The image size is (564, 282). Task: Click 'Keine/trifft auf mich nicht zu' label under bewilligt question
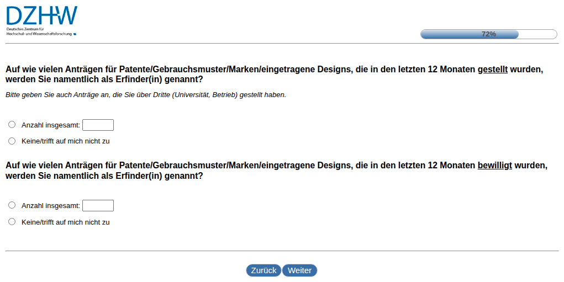coord(66,222)
